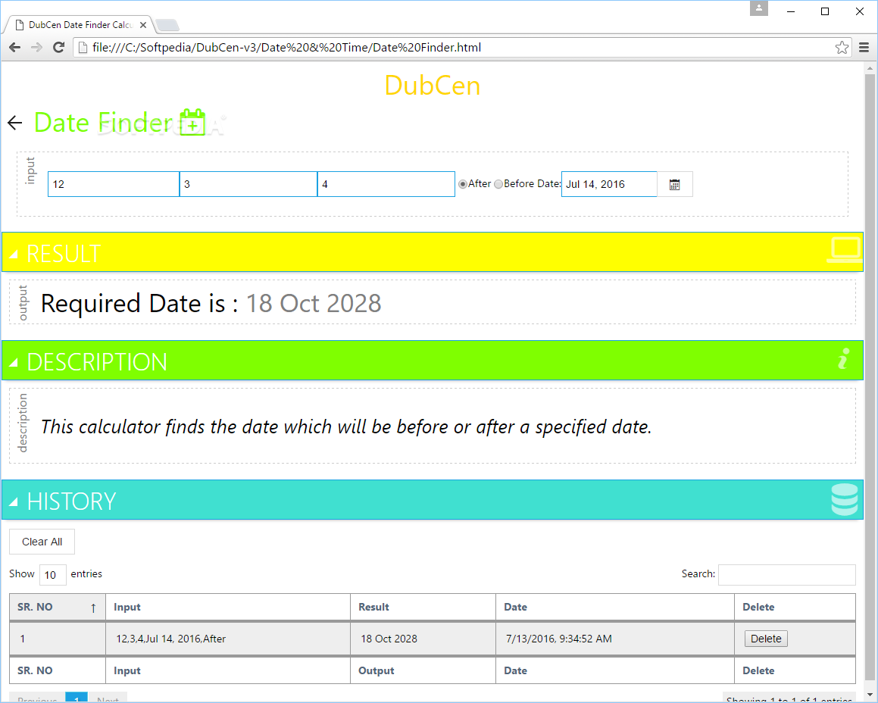Collapse the RESULT section triangle

coord(14,255)
